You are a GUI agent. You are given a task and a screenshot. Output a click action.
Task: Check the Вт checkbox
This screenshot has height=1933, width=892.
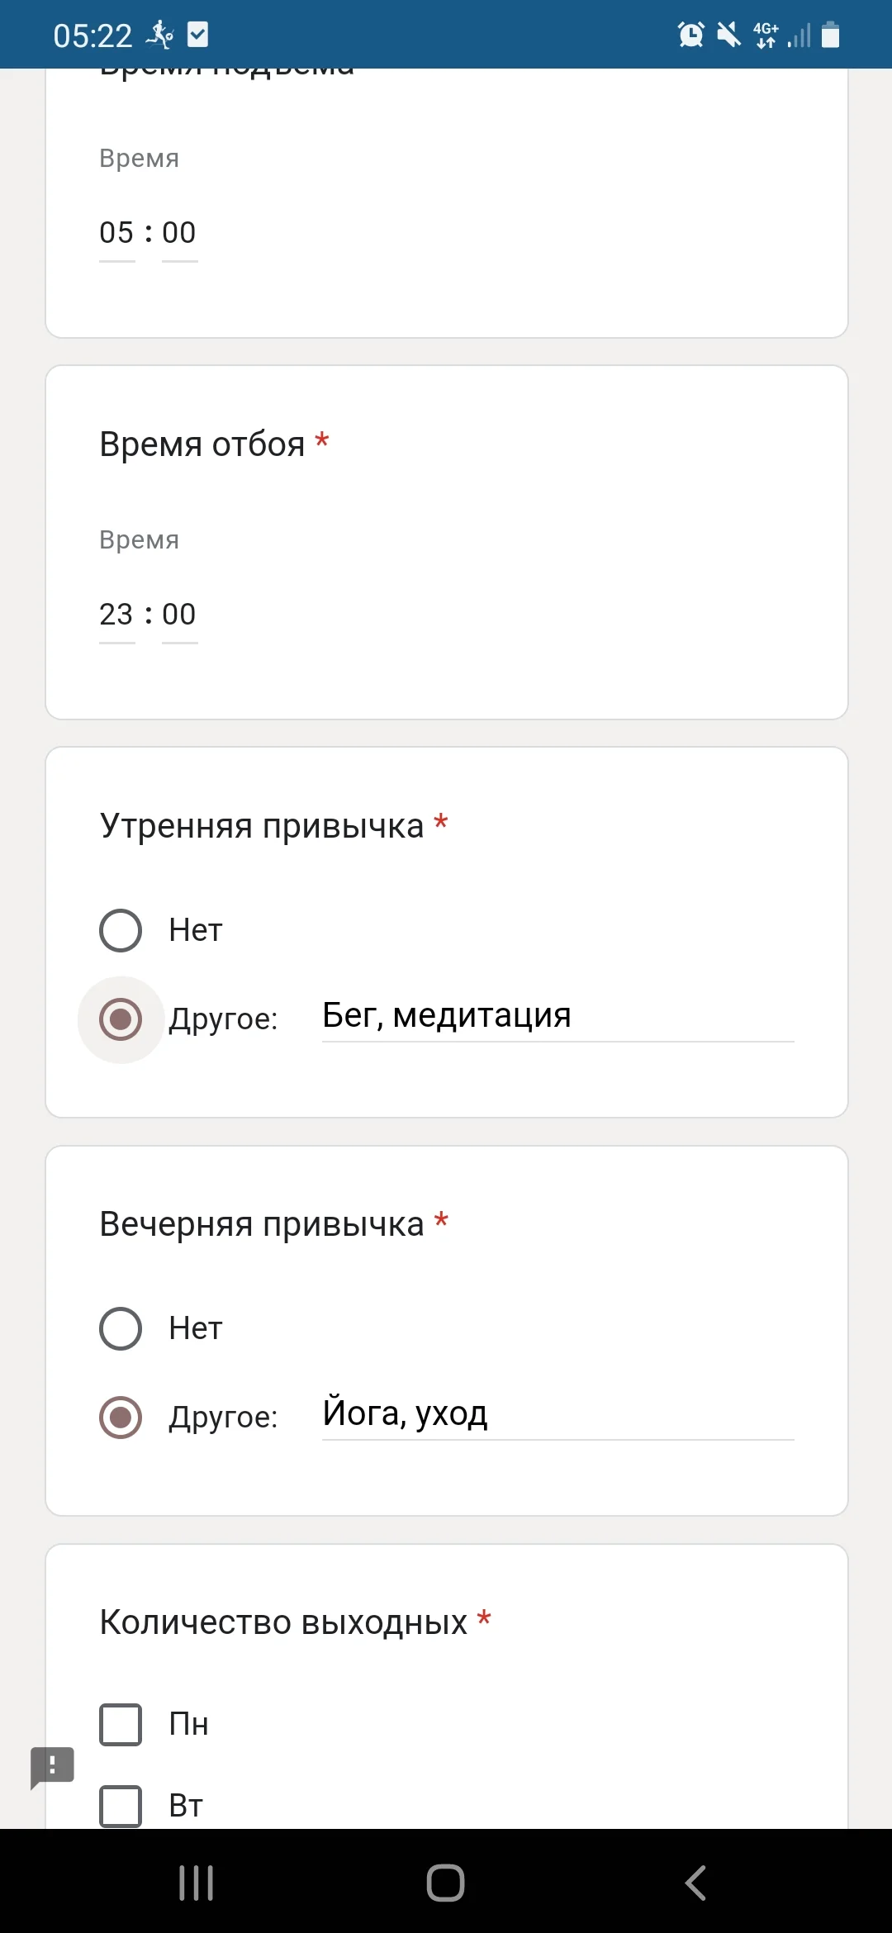pos(121,1805)
